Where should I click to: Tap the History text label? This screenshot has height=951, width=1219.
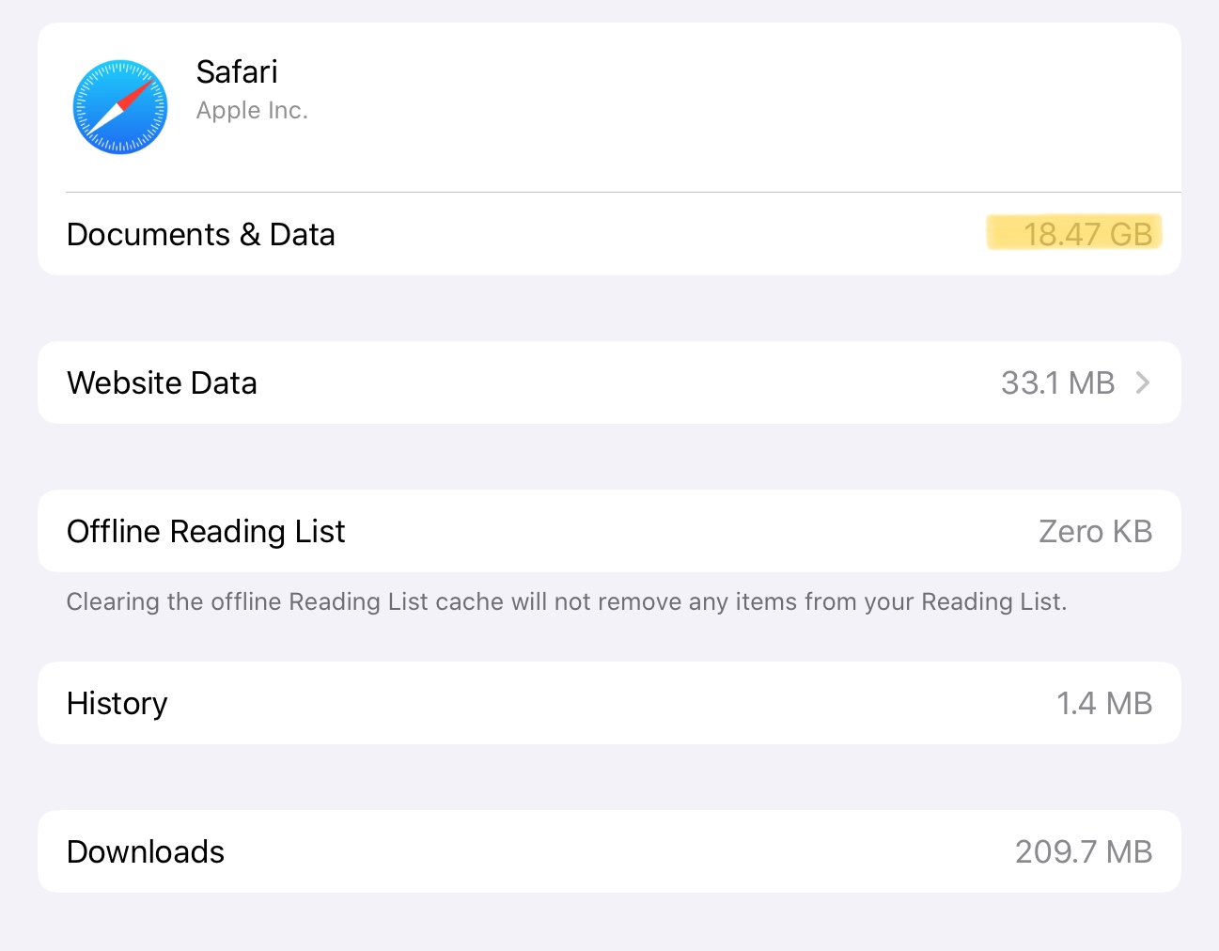pos(117,703)
